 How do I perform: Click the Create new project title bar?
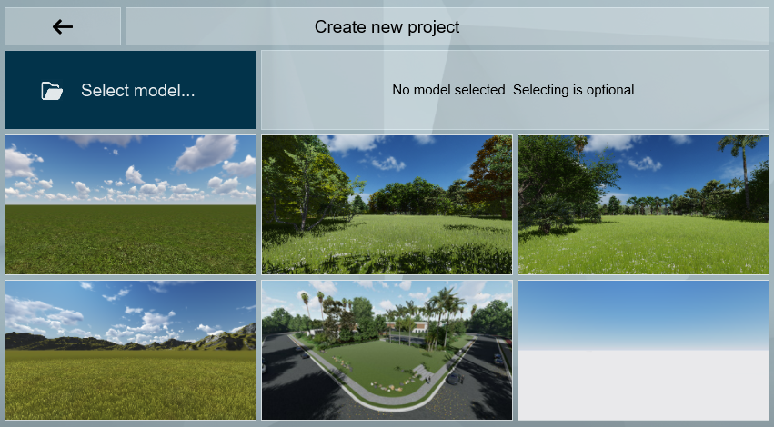pyautogui.click(x=447, y=27)
